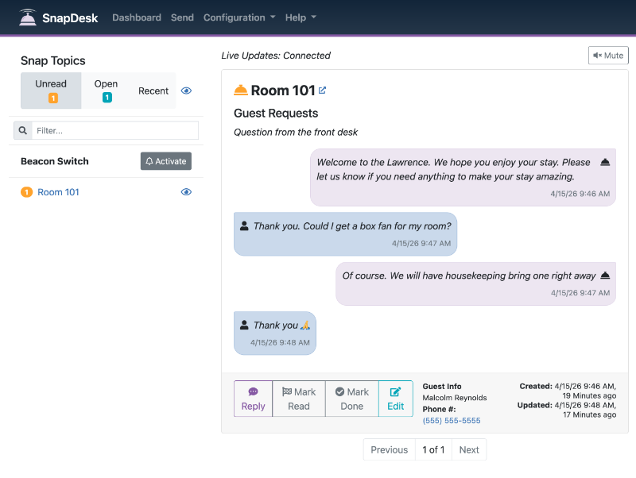The image size is (636, 478).
Task: Click the filter search magnifier icon
Action: click(x=23, y=130)
